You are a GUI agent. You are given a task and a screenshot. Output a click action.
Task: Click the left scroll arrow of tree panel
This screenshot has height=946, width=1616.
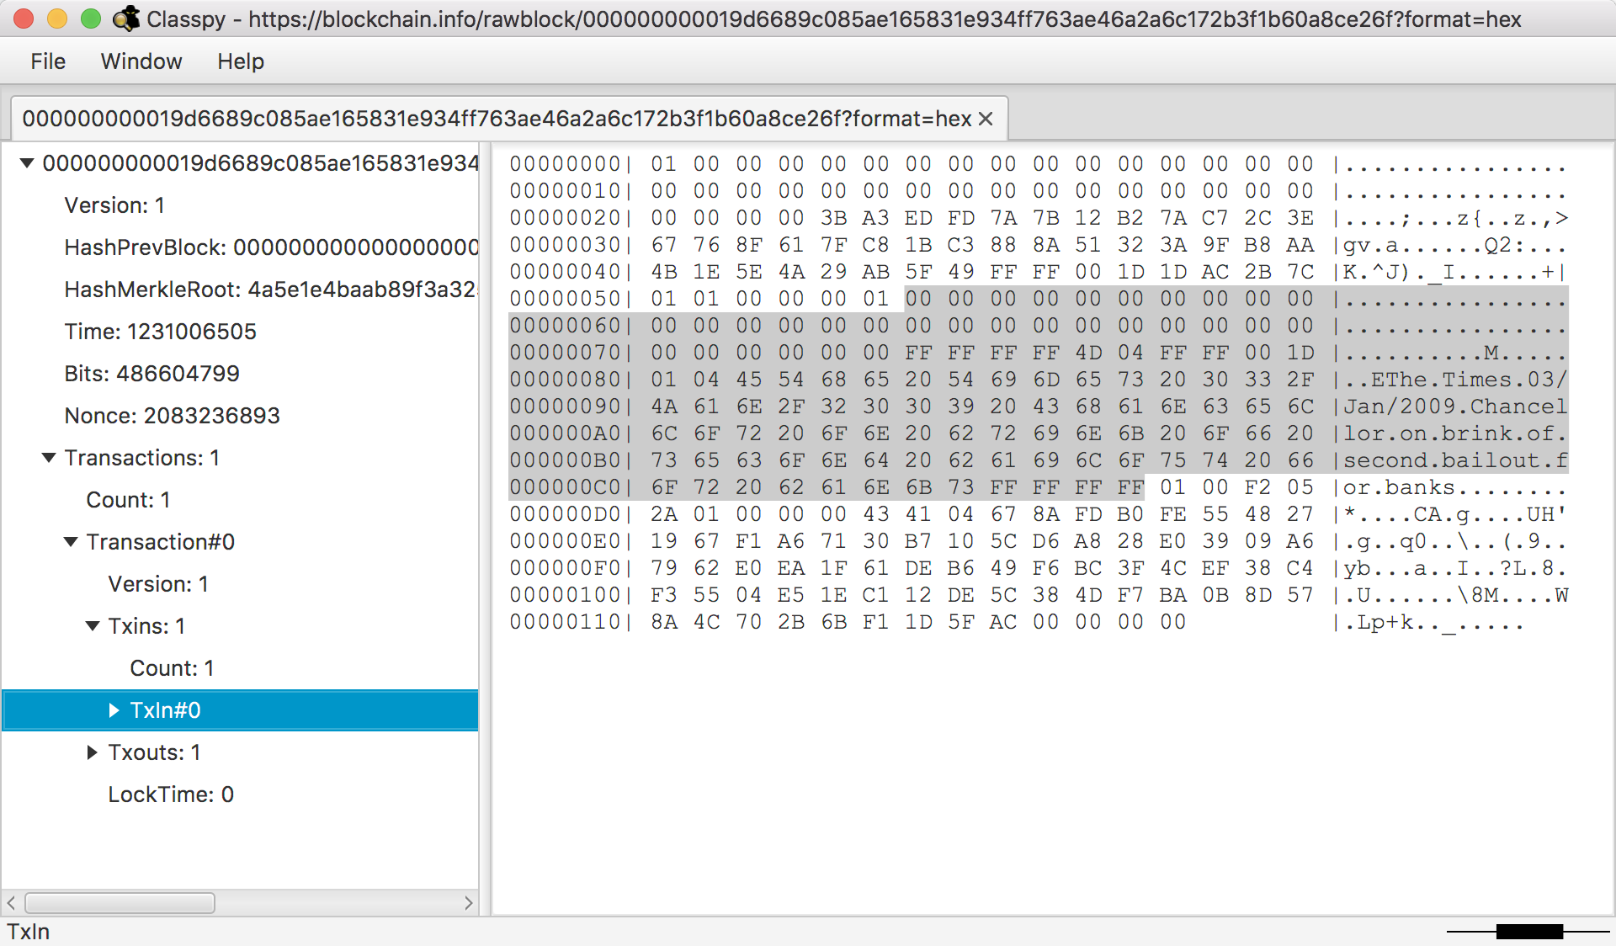point(12,903)
